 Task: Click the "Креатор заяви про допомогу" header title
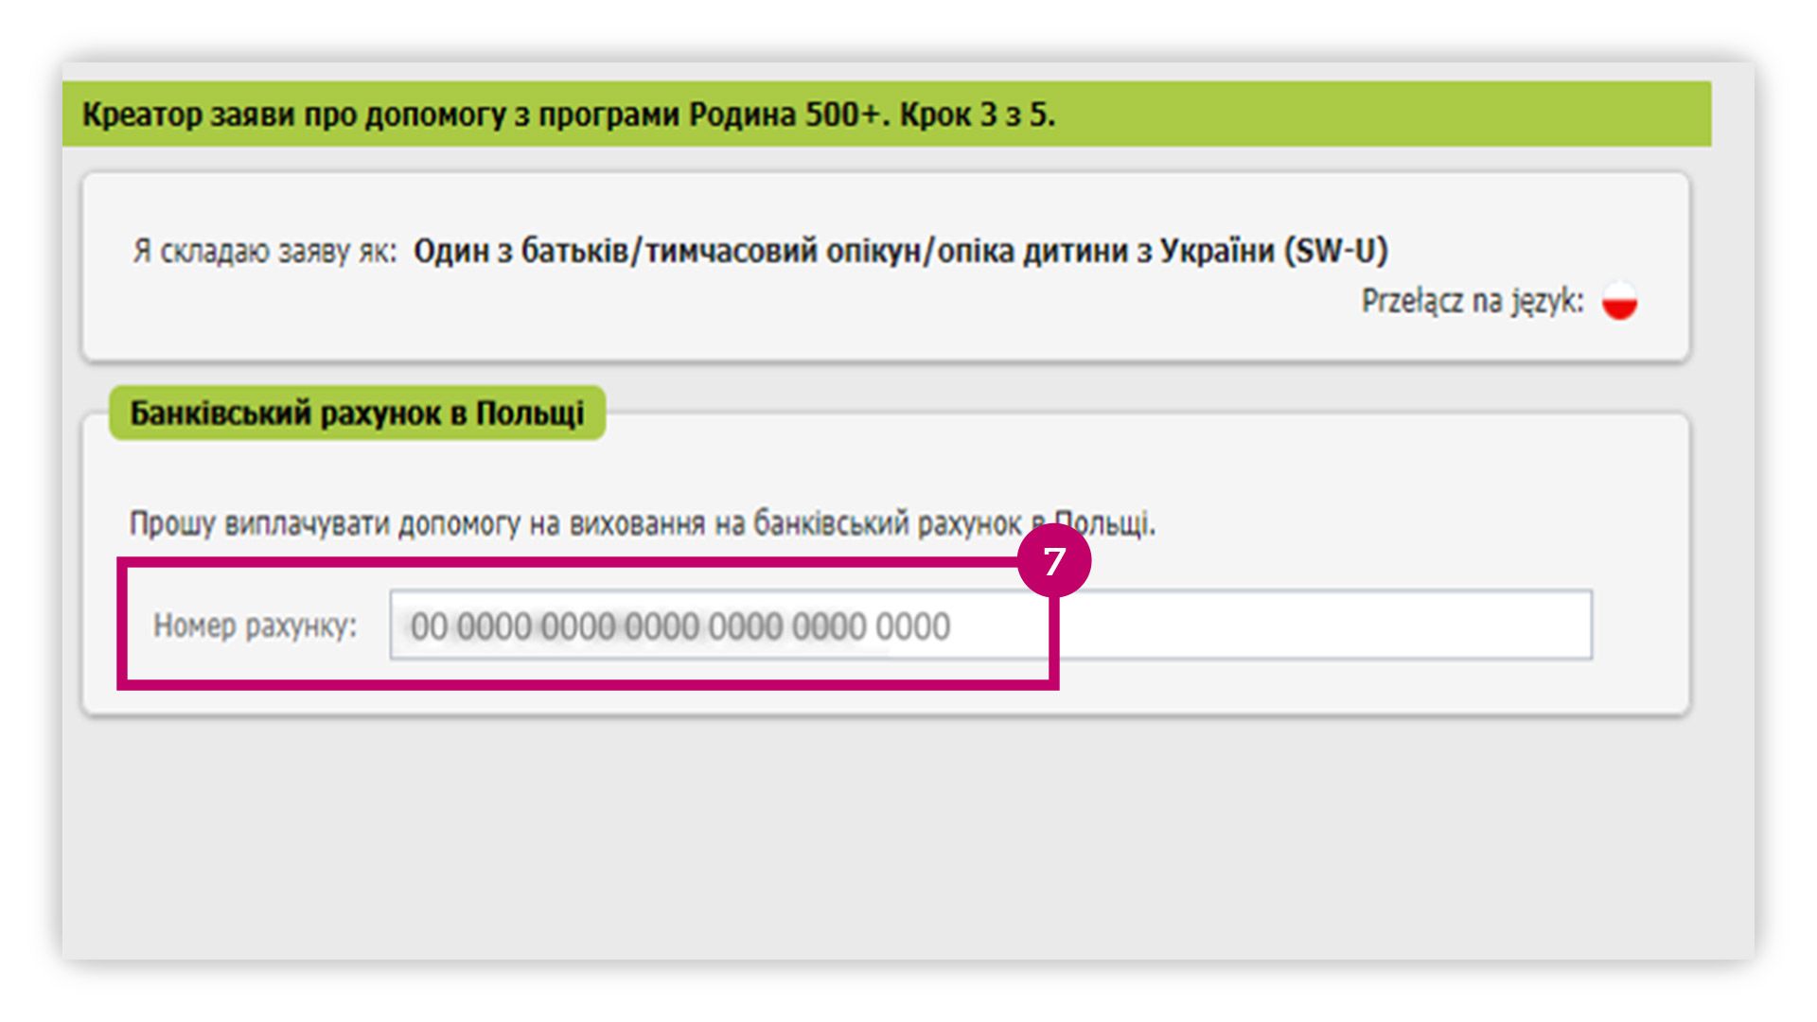(293, 115)
